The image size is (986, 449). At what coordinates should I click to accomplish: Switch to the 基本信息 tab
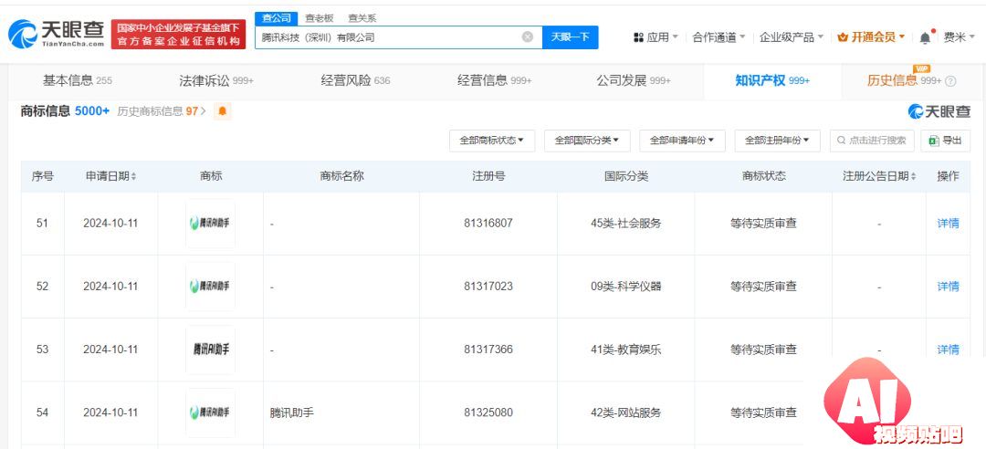77,80
